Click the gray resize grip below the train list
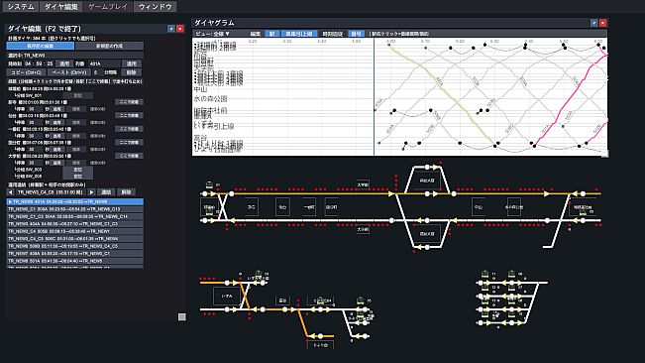The image size is (645, 363). [182, 317]
